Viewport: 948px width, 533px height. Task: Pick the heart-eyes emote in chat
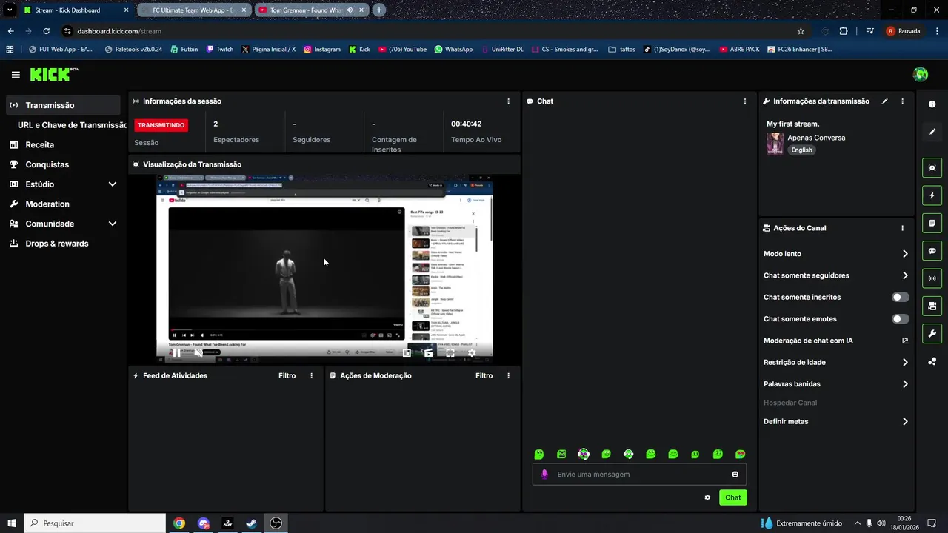[x=740, y=454]
